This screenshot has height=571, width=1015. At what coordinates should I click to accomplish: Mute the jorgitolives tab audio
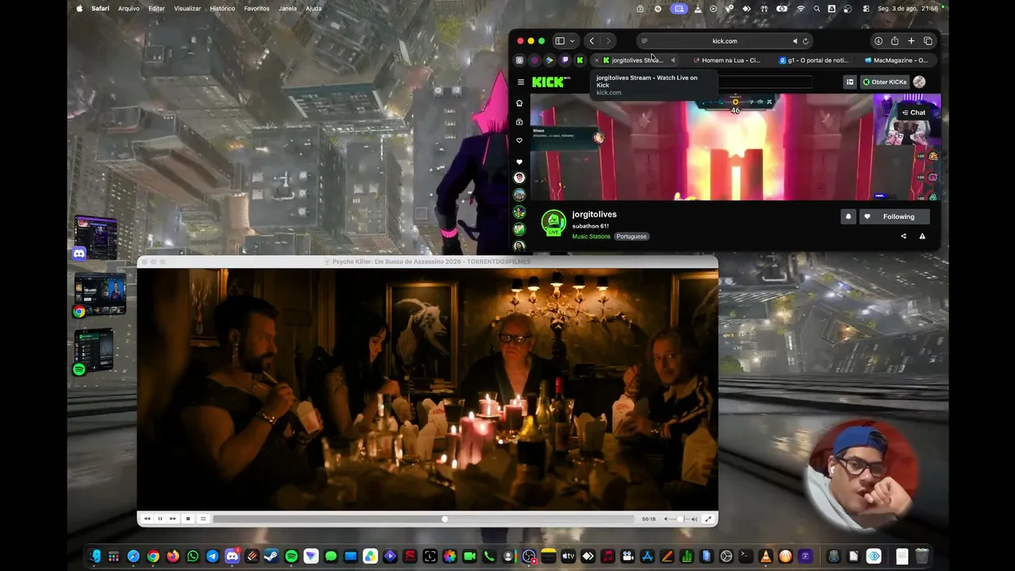click(672, 60)
